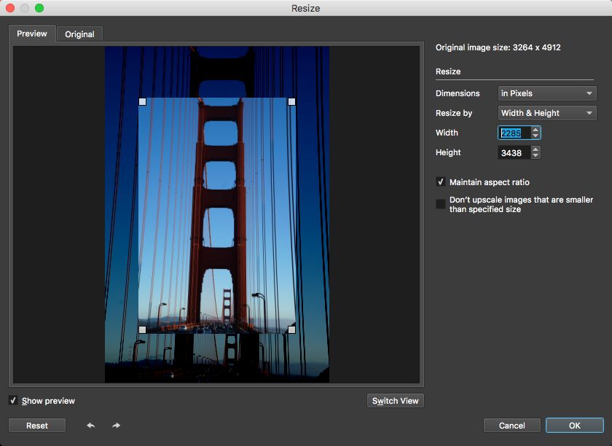Open the Dimensions 'in Pixels' dropdown

coord(547,93)
